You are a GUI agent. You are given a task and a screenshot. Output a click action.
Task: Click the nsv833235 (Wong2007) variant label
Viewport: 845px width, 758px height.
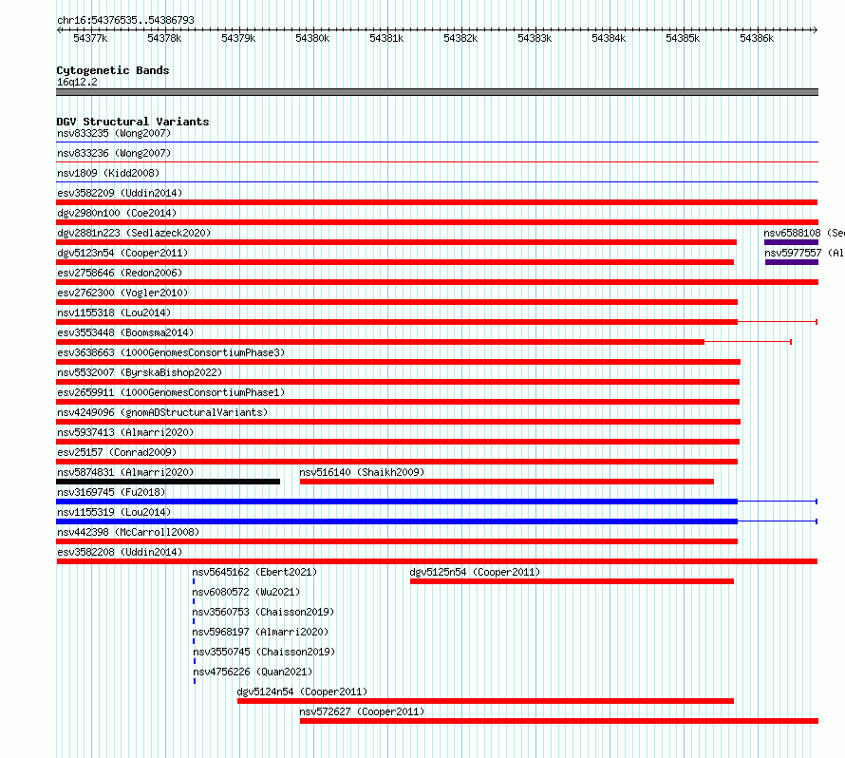pos(114,133)
